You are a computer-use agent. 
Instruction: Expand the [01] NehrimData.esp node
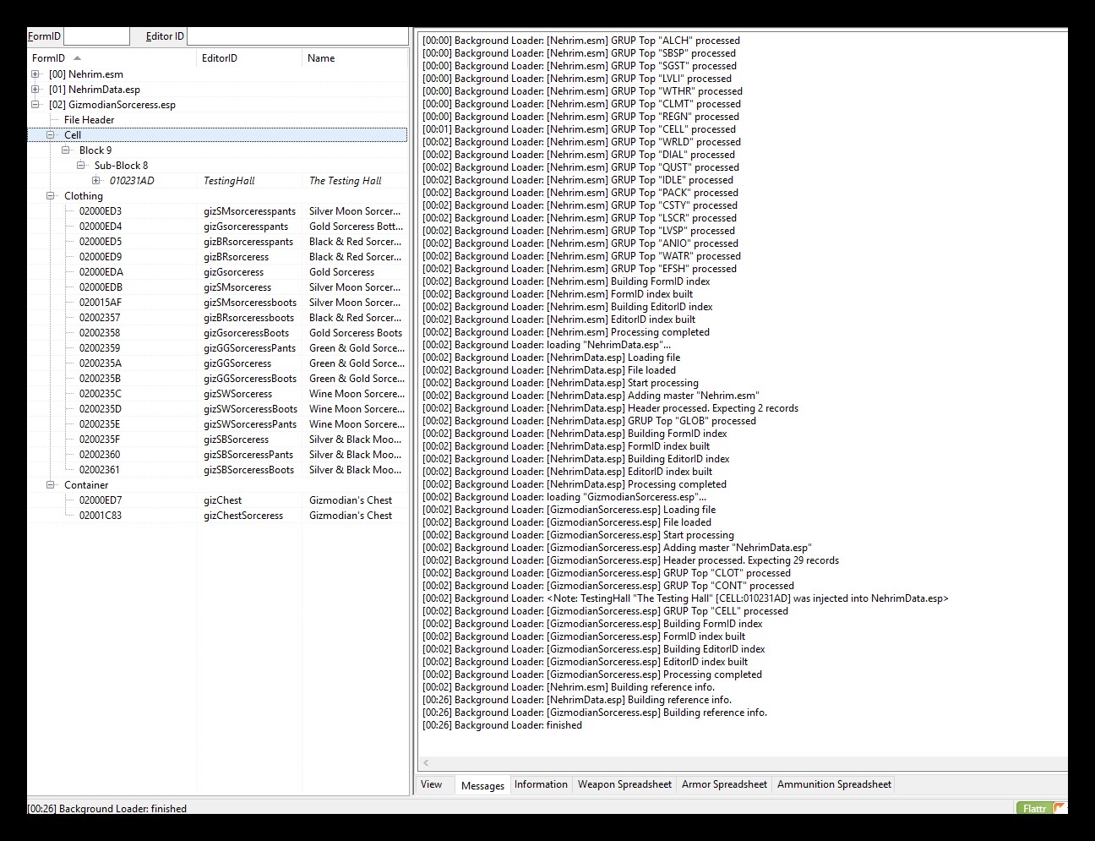coord(35,90)
